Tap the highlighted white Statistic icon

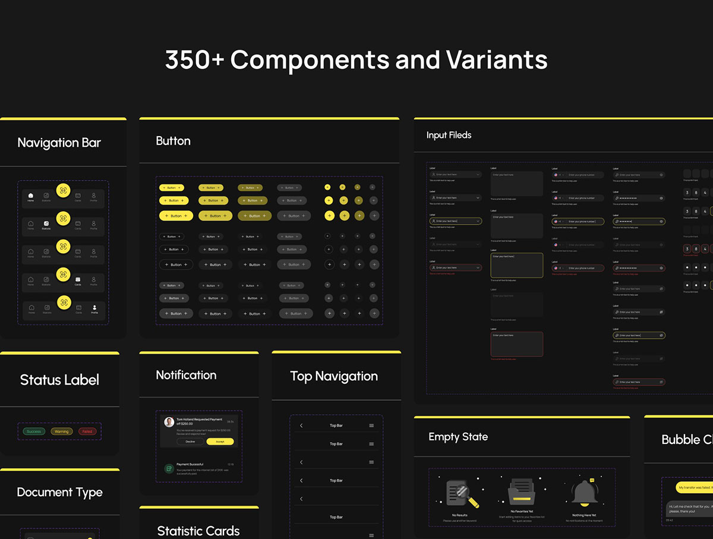pos(46,223)
